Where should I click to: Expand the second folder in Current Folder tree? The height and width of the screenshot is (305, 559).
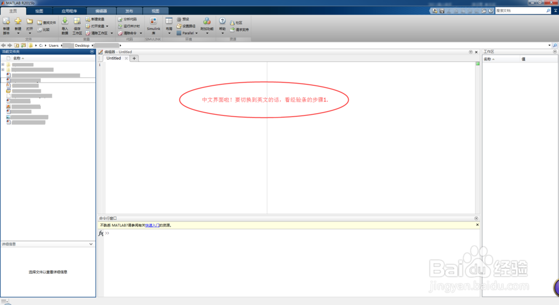pos(3,70)
